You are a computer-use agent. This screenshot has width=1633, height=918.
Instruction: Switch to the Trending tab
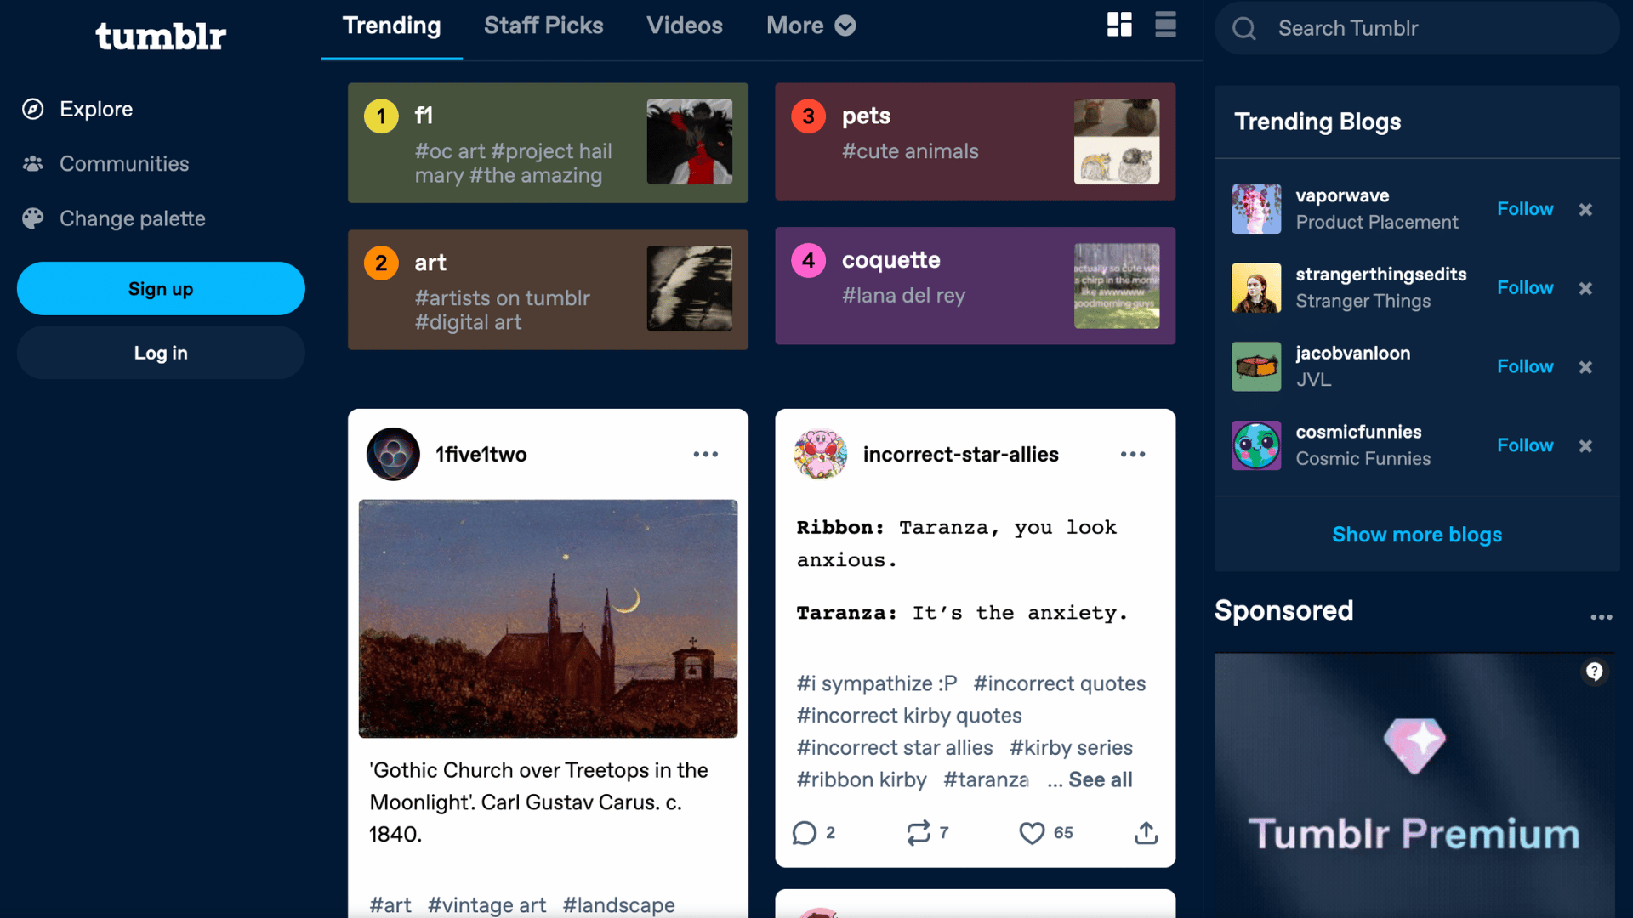tap(391, 25)
